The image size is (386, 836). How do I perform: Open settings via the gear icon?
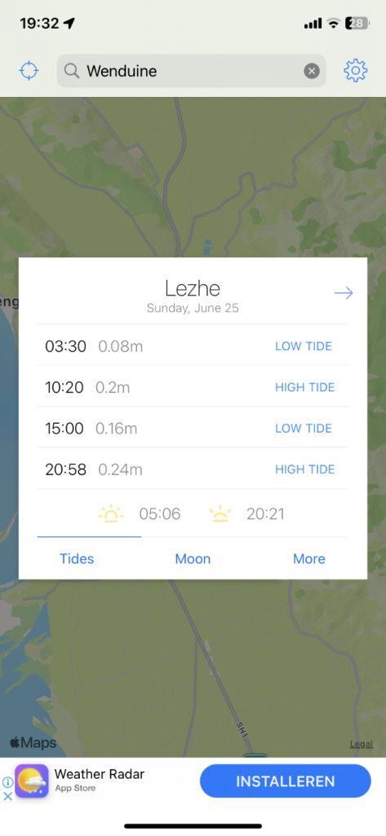point(356,70)
